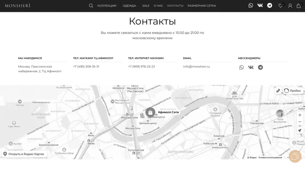The width and height of the screenshot is (305, 178).
Task: Open the chat widget bubble
Action: (295, 156)
